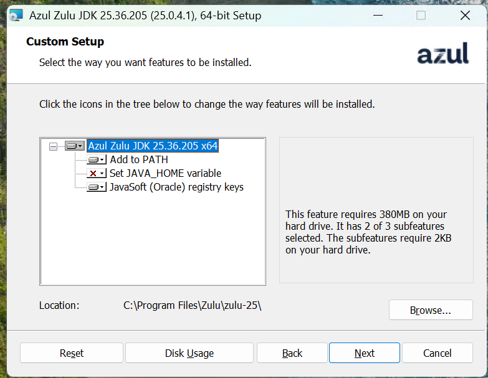Viewport: 488px width, 378px height.
Task: Close the setup window
Action: click(465, 15)
